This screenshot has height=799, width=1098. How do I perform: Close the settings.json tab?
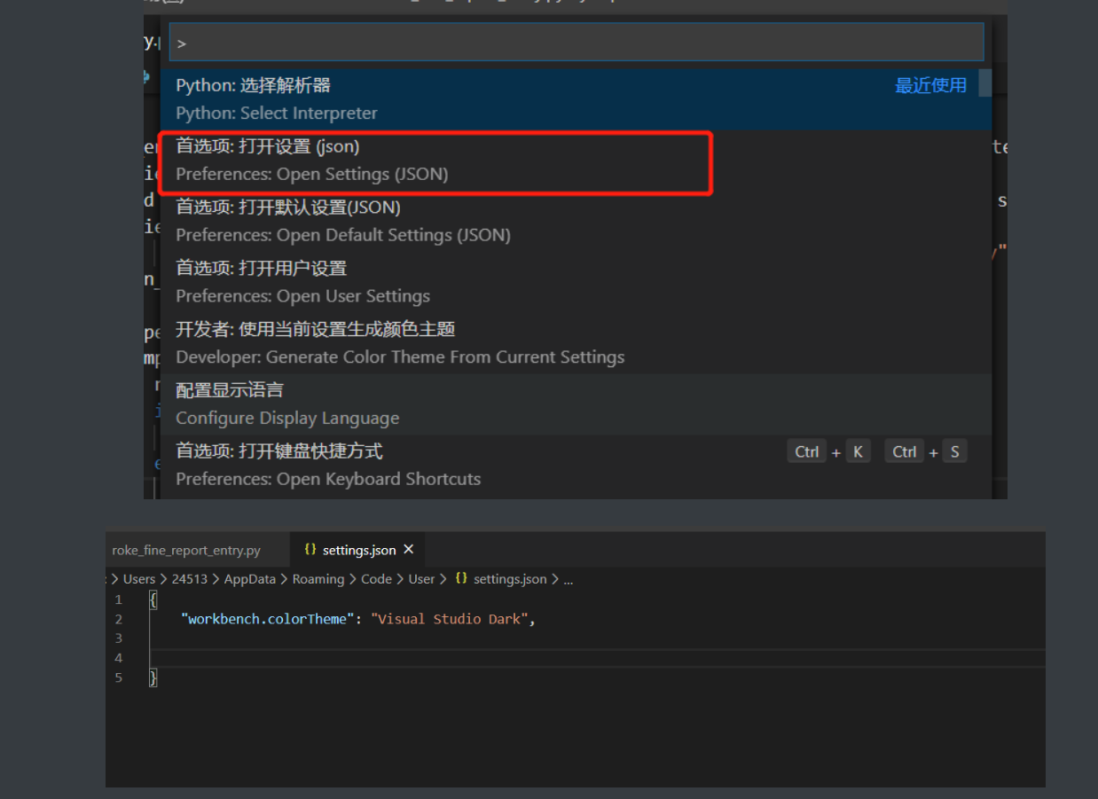[x=409, y=550]
